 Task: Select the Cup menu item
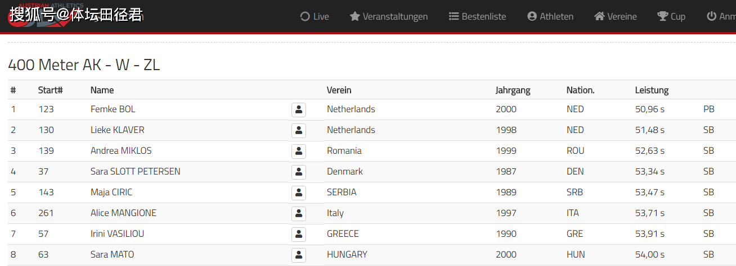pos(671,16)
